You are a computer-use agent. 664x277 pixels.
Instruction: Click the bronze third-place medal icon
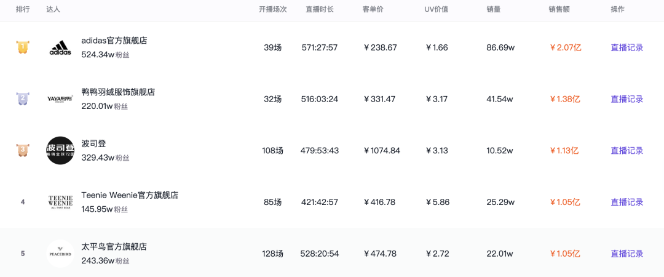(23, 150)
